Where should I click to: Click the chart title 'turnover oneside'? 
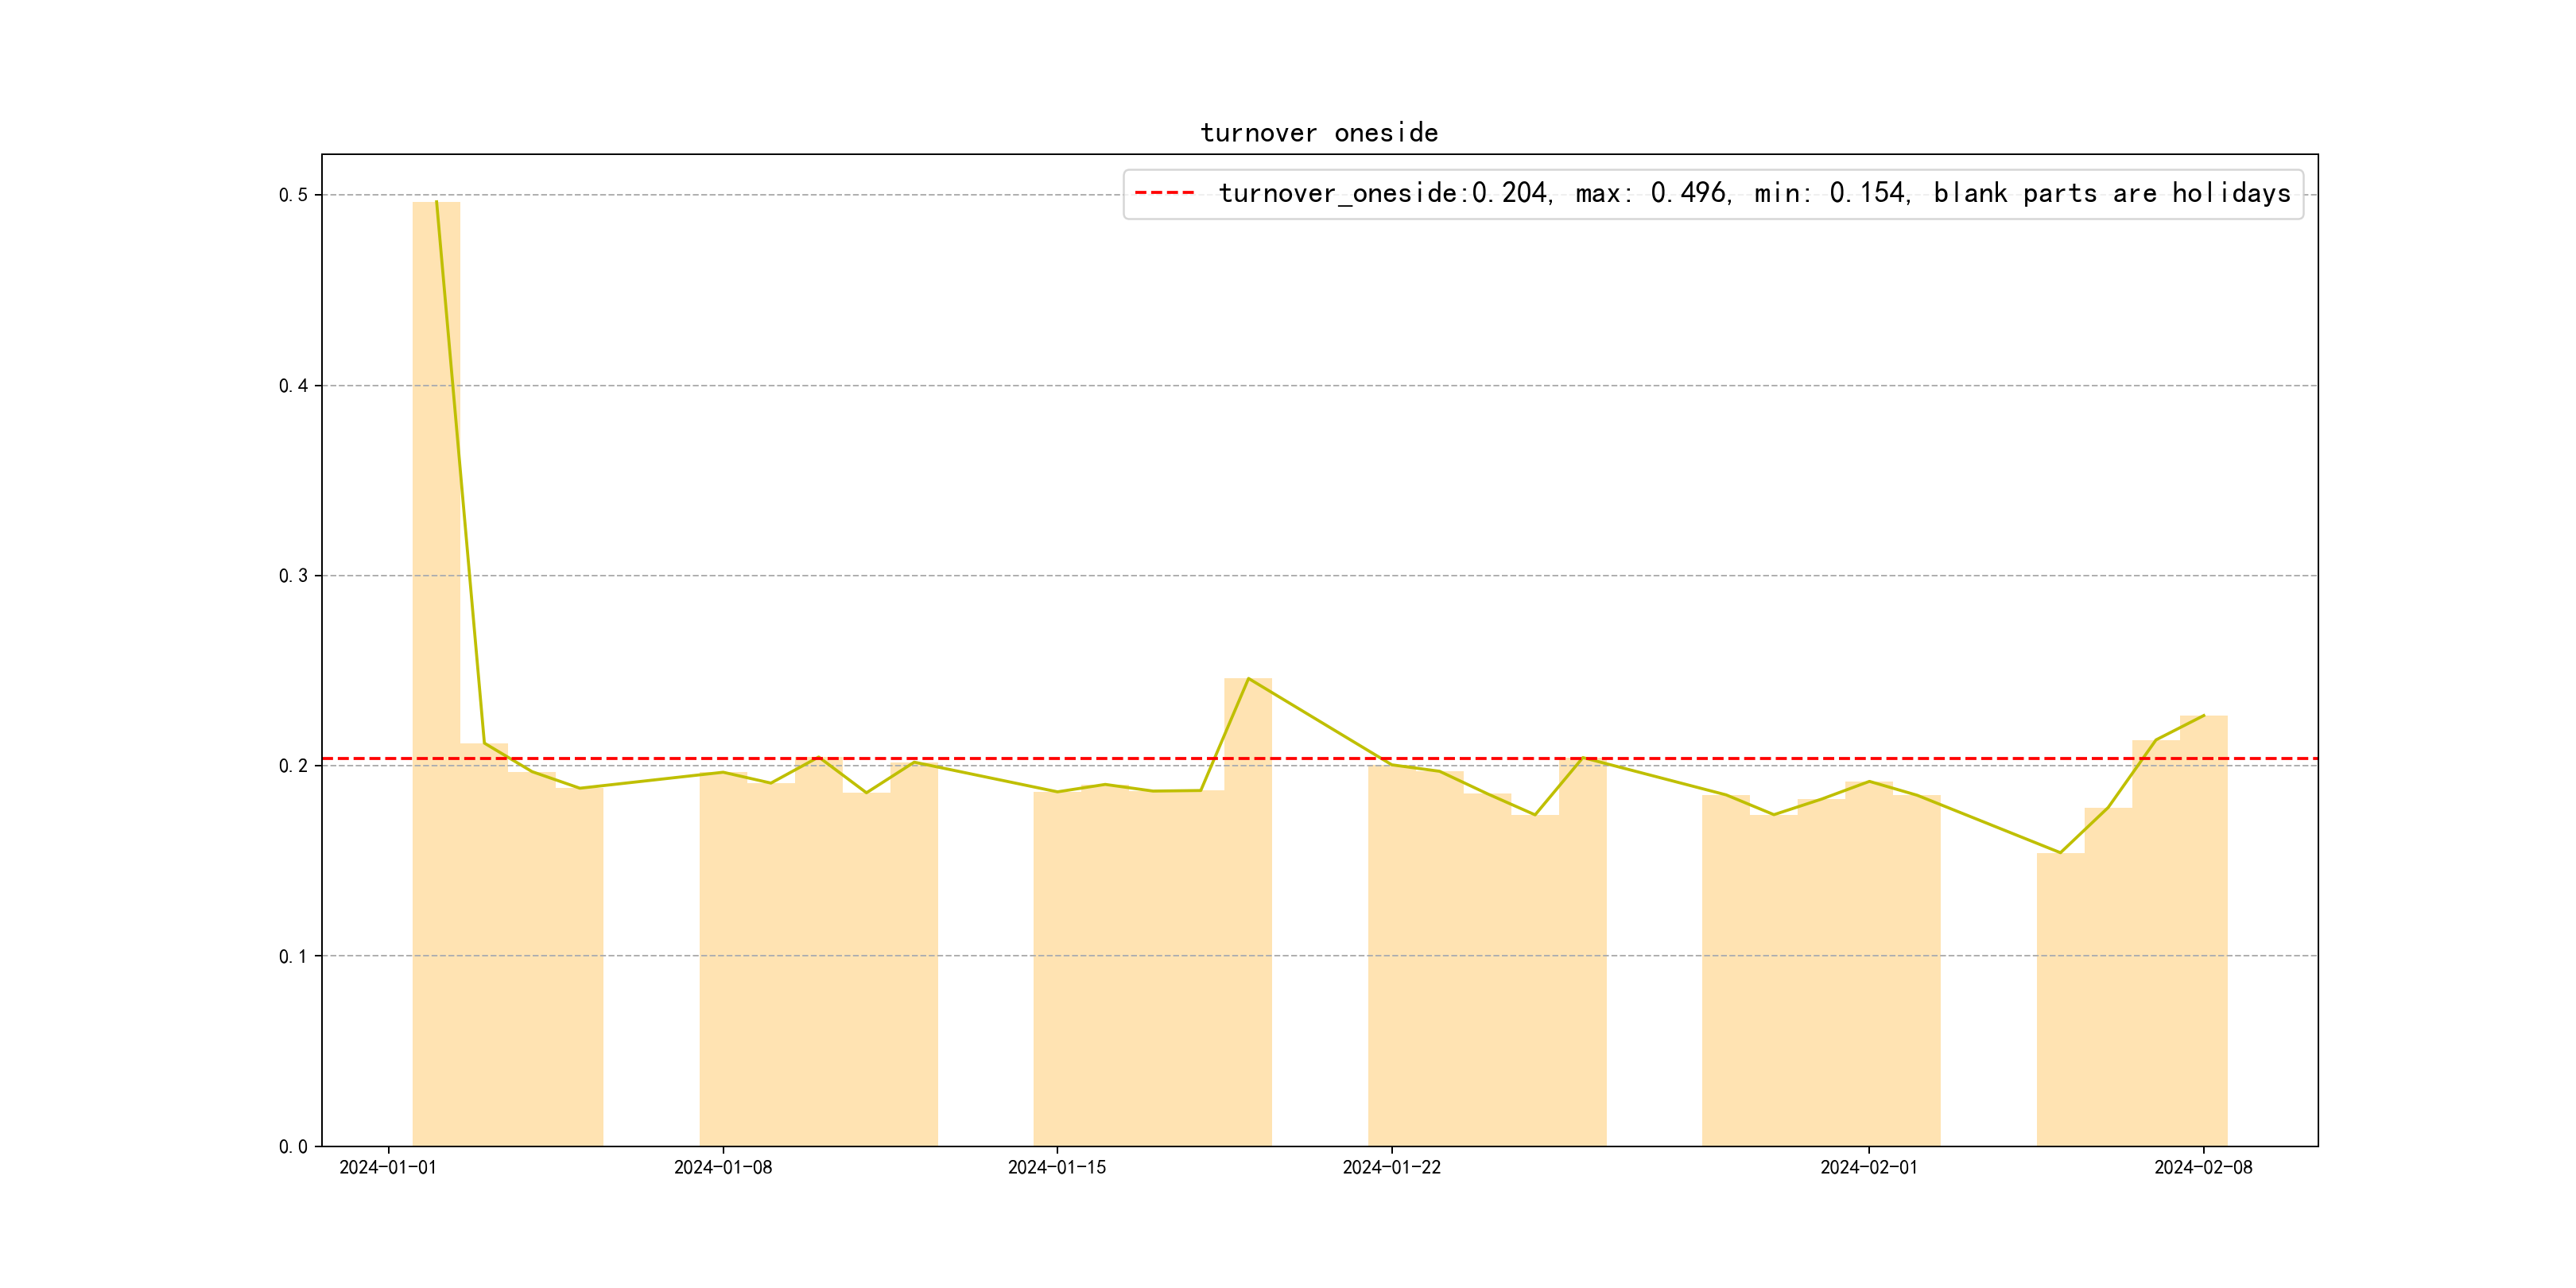[x=1319, y=133]
